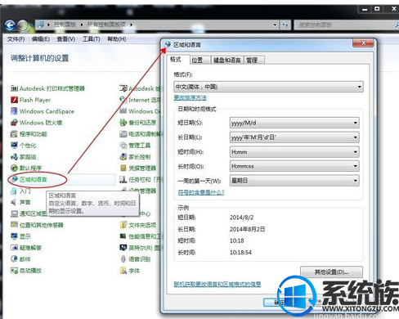Image resolution: width=399 pixels, height=319 pixels.
Task: Open the Flash Player control panel icon
Action: [14, 100]
